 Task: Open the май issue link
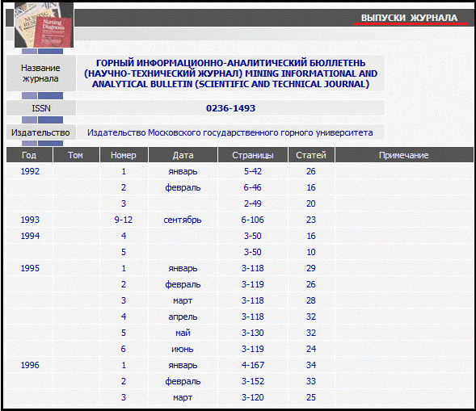(183, 333)
